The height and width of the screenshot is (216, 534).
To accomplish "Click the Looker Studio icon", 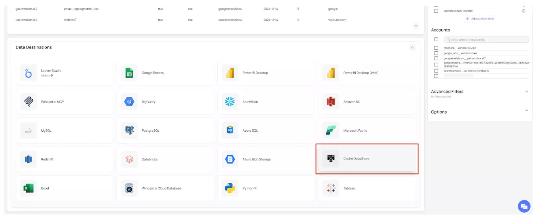I will point(28,73).
